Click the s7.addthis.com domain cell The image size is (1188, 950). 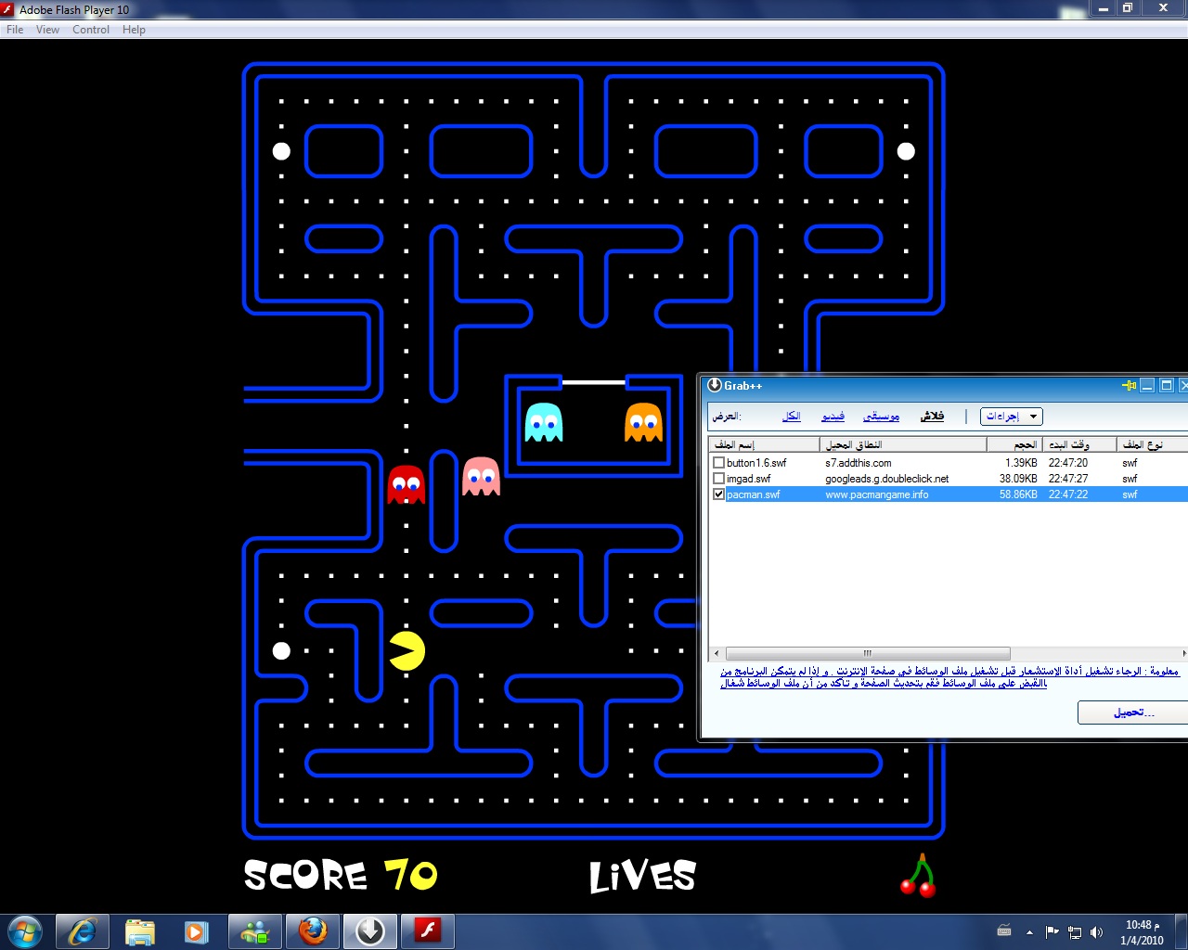pyautogui.click(x=859, y=463)
